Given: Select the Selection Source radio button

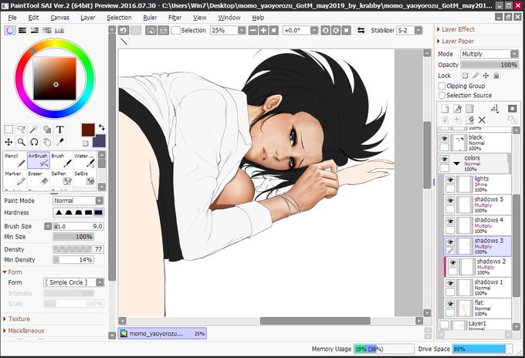Looking at the screenshot, I should point(442,96).
